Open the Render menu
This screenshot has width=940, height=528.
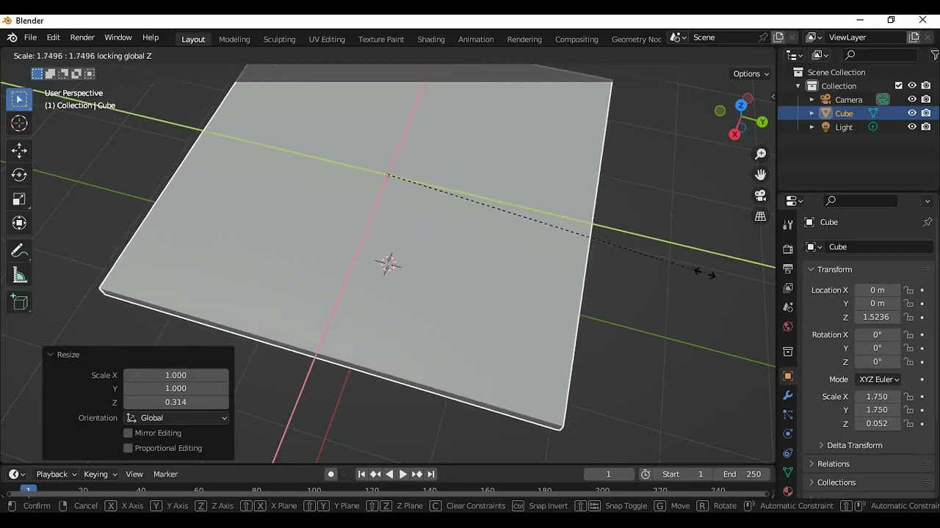click(x=82, y=37)
